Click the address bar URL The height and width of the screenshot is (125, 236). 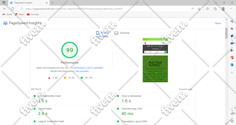(74, 9)
